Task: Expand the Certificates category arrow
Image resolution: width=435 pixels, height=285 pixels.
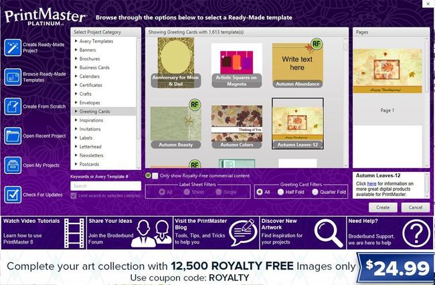Action: tap(76, 85)
